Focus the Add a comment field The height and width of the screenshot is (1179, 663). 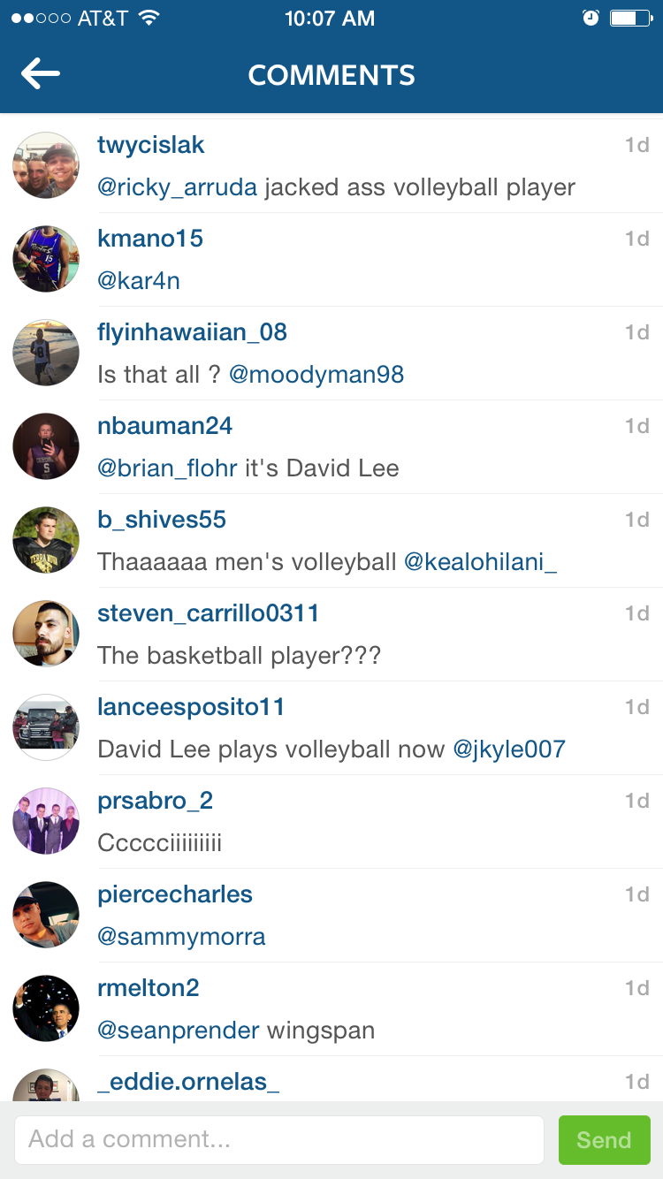(x=278, y=1139)
